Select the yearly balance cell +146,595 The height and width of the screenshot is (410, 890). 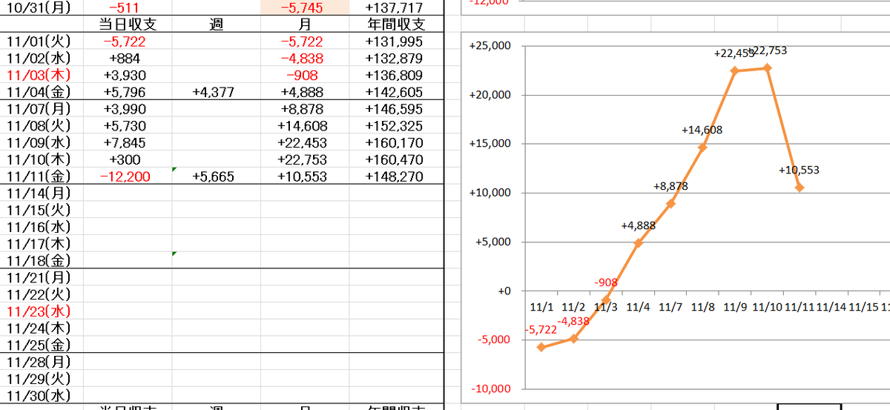[x=396, y=109]
